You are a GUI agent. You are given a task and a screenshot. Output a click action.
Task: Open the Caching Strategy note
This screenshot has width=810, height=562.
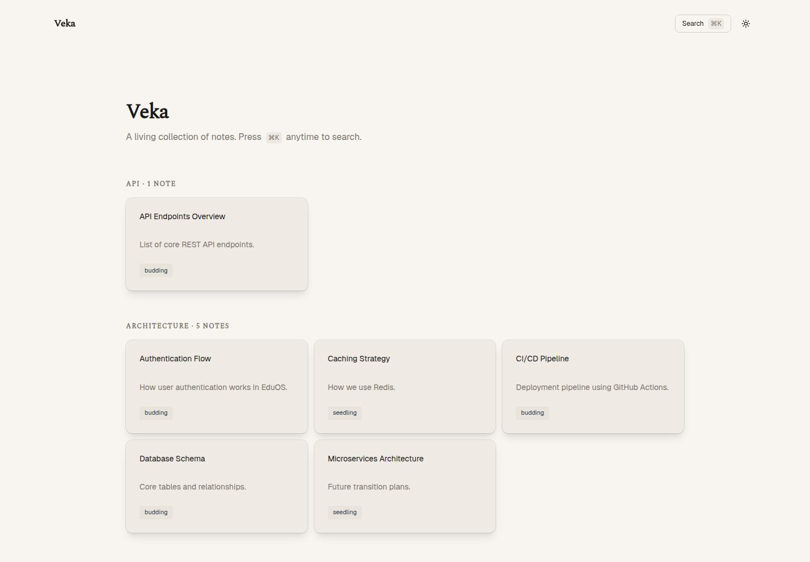pos(405,387)
